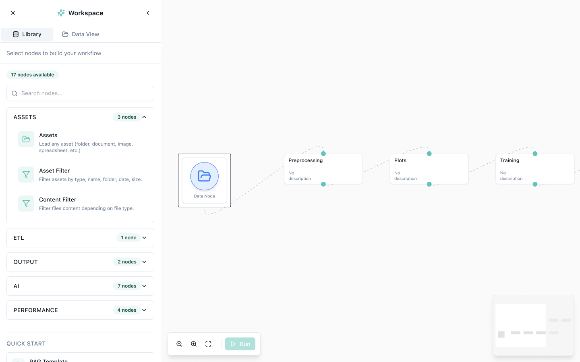The width and height of the screenshot is (580, 362).
Task: Click the QUICK START heading
Action: [x=26, y=343]
